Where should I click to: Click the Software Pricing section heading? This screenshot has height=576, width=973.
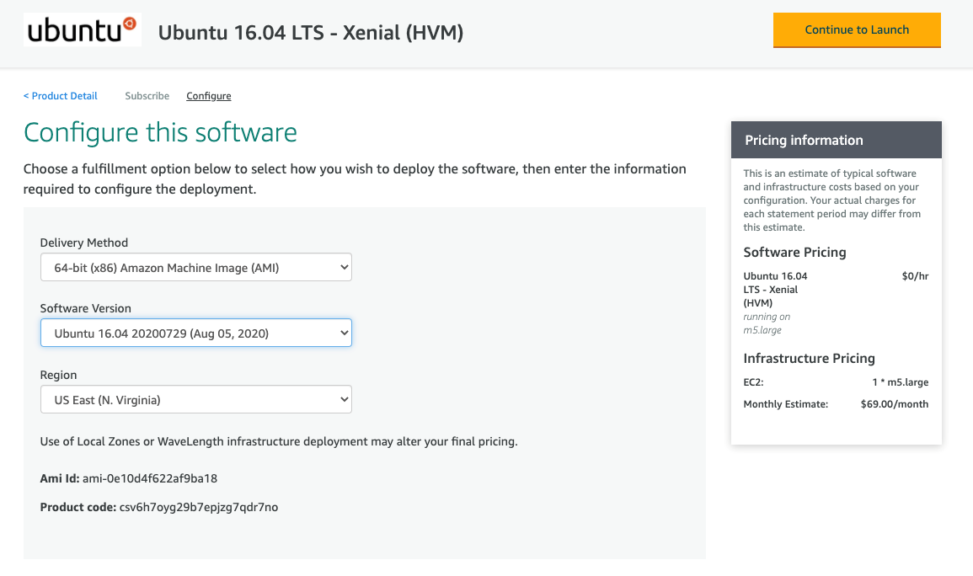pos(794,252)
